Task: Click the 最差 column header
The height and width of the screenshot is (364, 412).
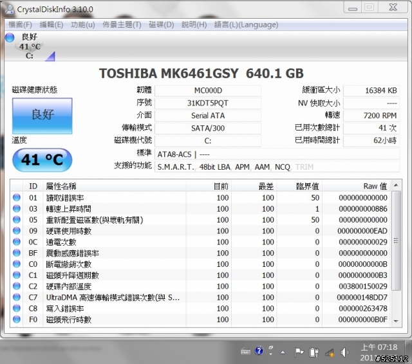Action: (254, 186)
